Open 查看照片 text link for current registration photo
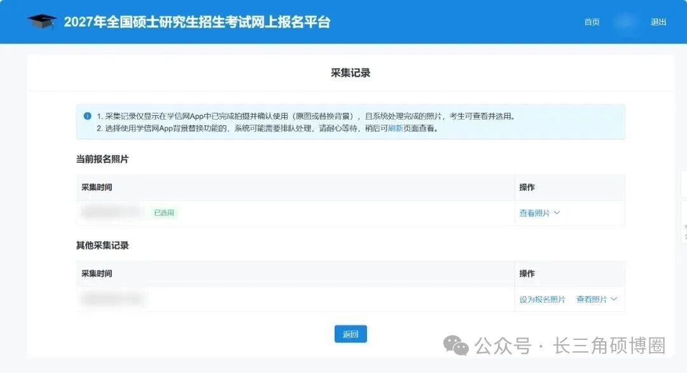Screen dimensions: 687x373 (534, 213)
